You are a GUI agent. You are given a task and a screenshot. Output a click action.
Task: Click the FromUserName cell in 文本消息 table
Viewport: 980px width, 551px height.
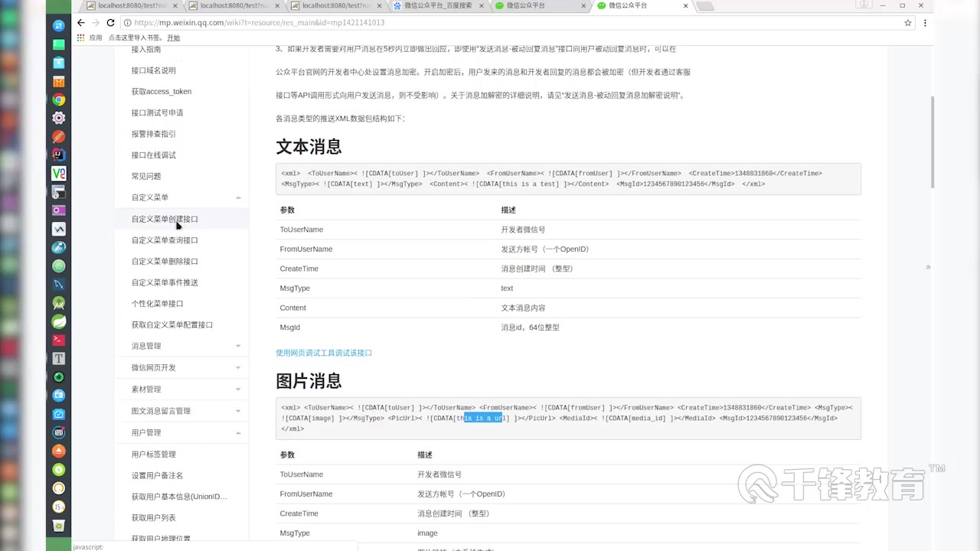tap(306, 249)
